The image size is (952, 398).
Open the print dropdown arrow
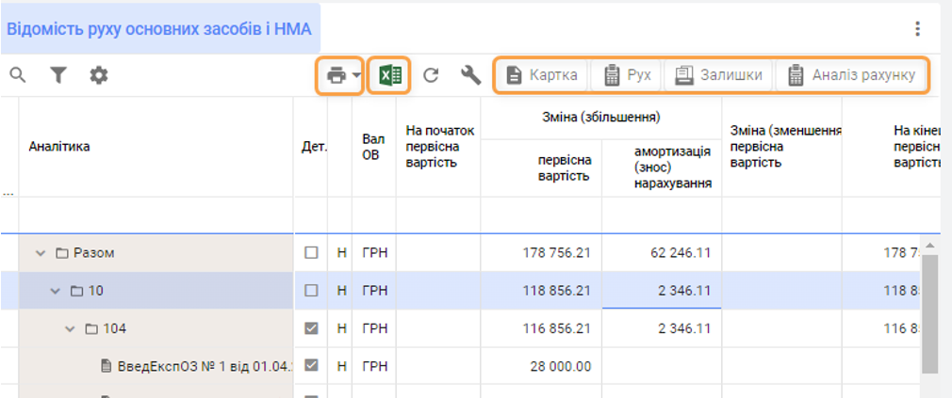(357, 76)
